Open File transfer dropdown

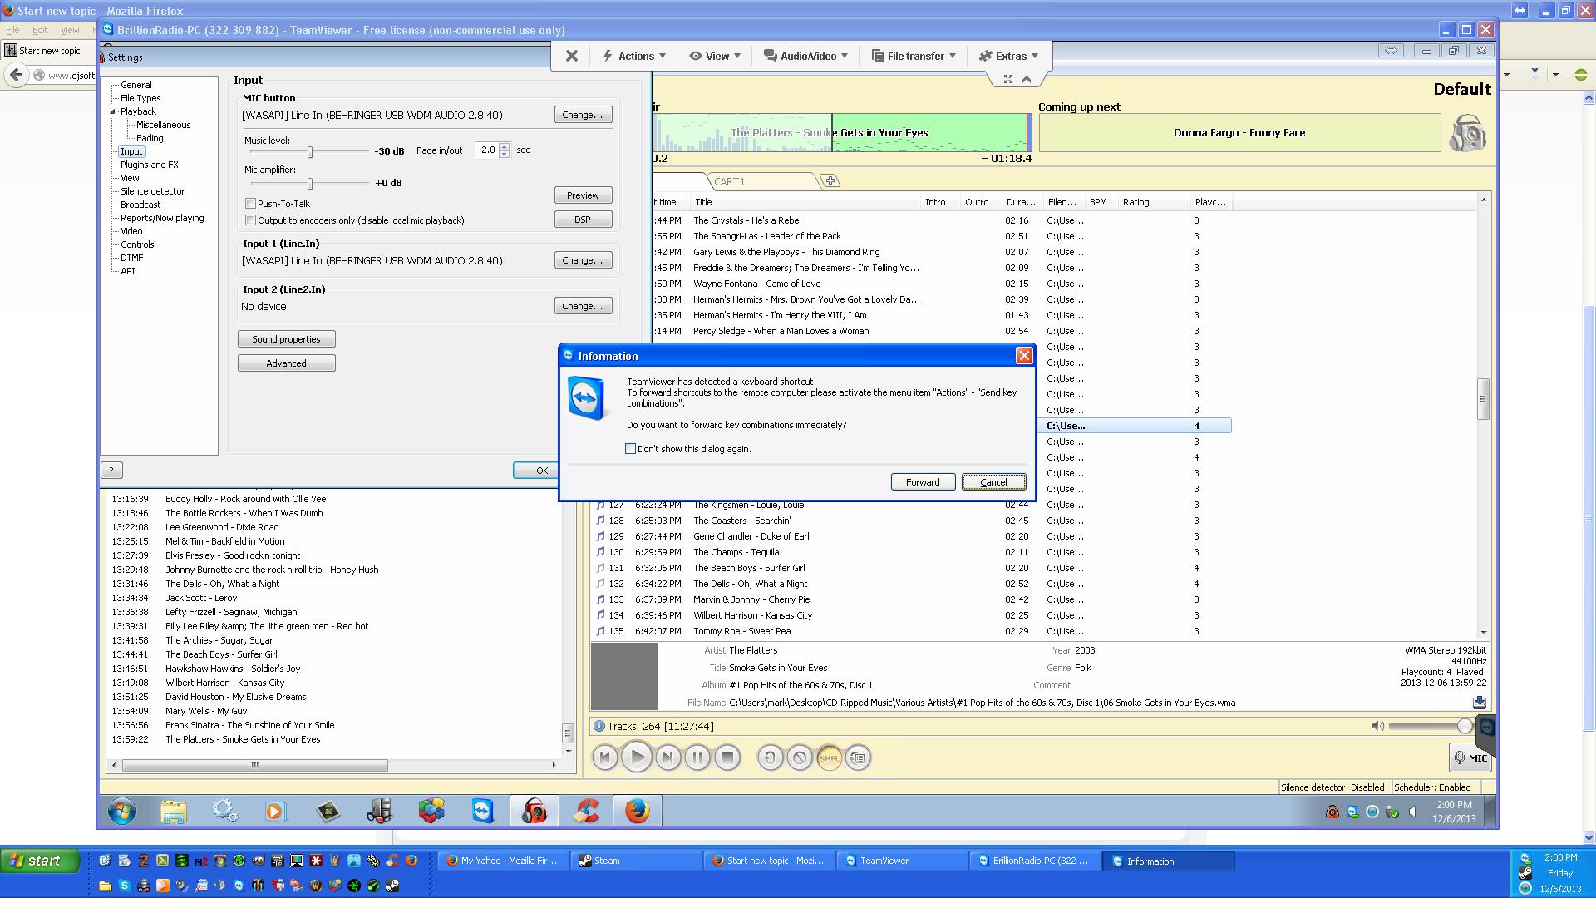point(914,56)
